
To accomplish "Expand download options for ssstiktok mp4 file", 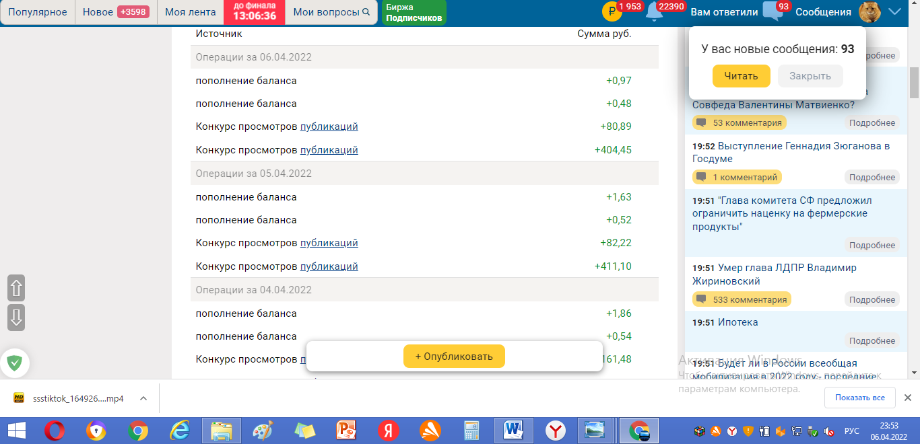I will tap(143, 398).
